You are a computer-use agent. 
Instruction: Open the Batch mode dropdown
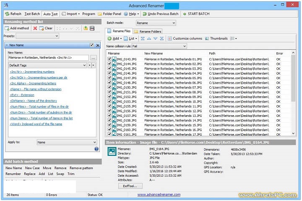156,23
